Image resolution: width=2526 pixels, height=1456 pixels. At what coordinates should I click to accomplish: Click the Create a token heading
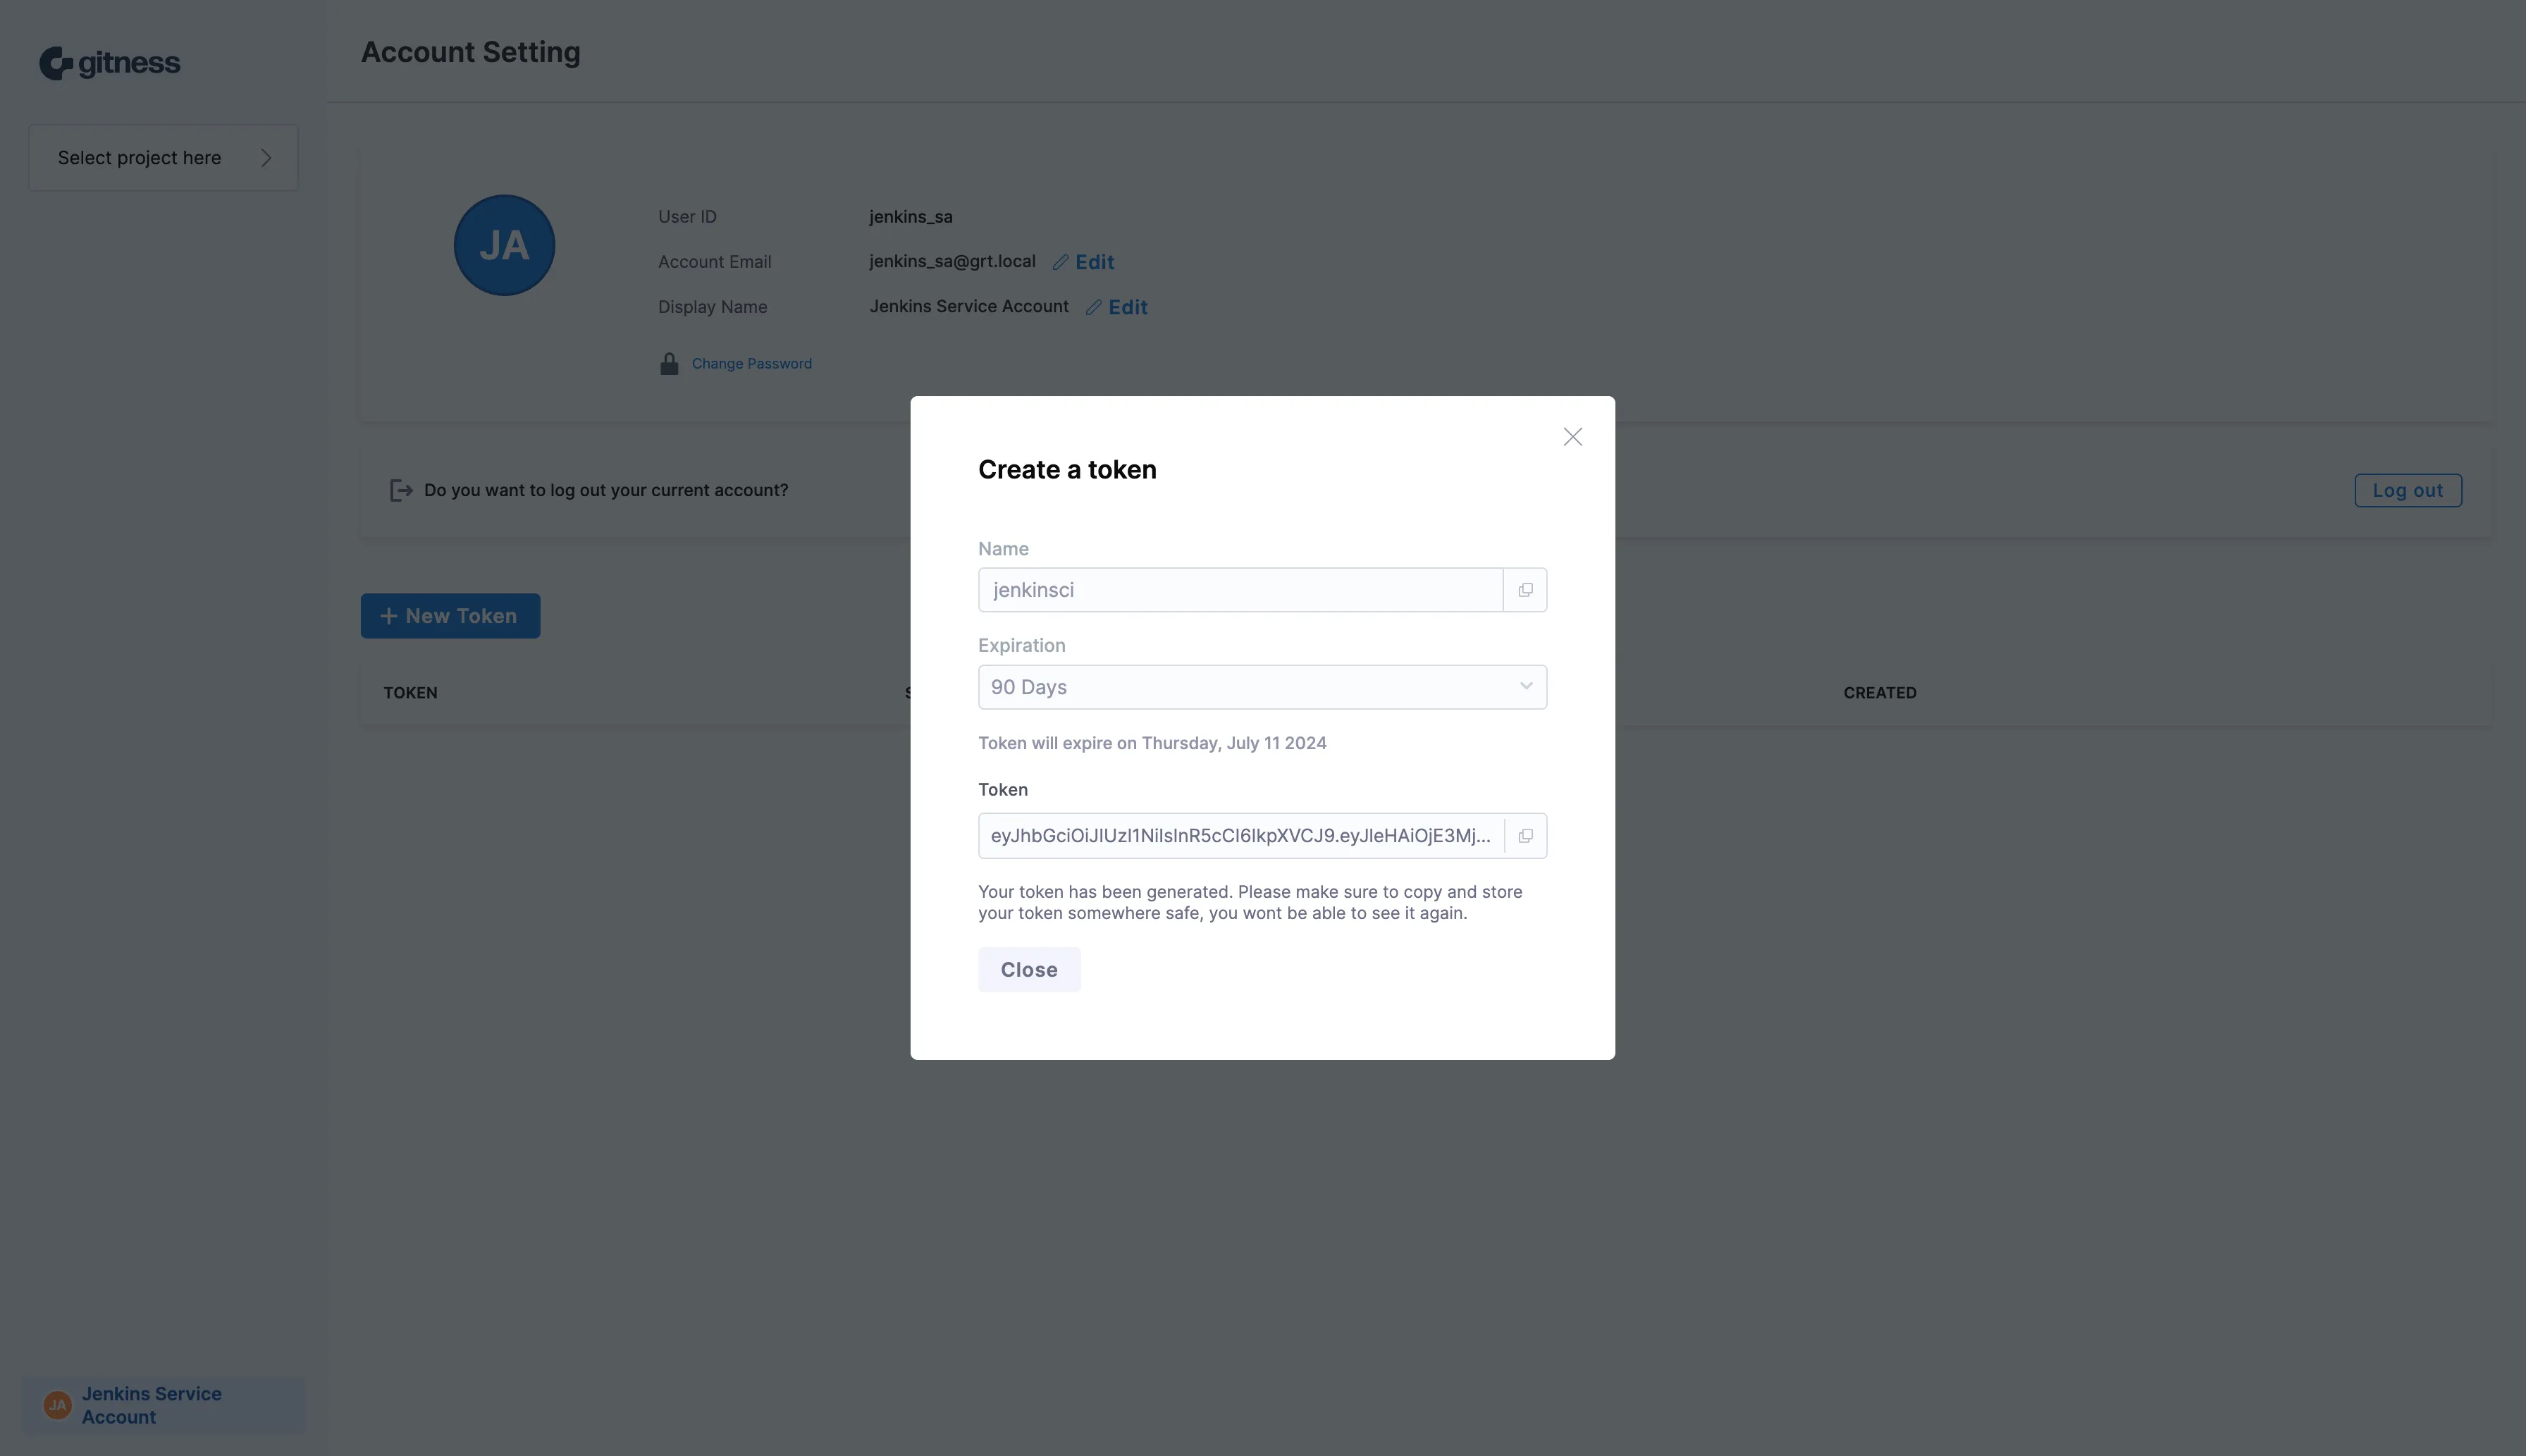point(1067,470)
